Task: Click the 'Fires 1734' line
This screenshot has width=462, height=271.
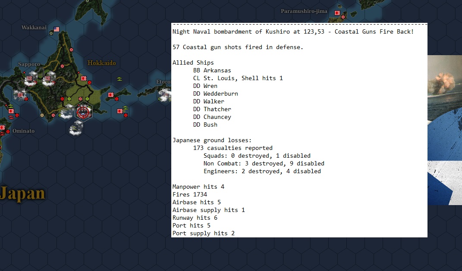Action: [190, 194]
